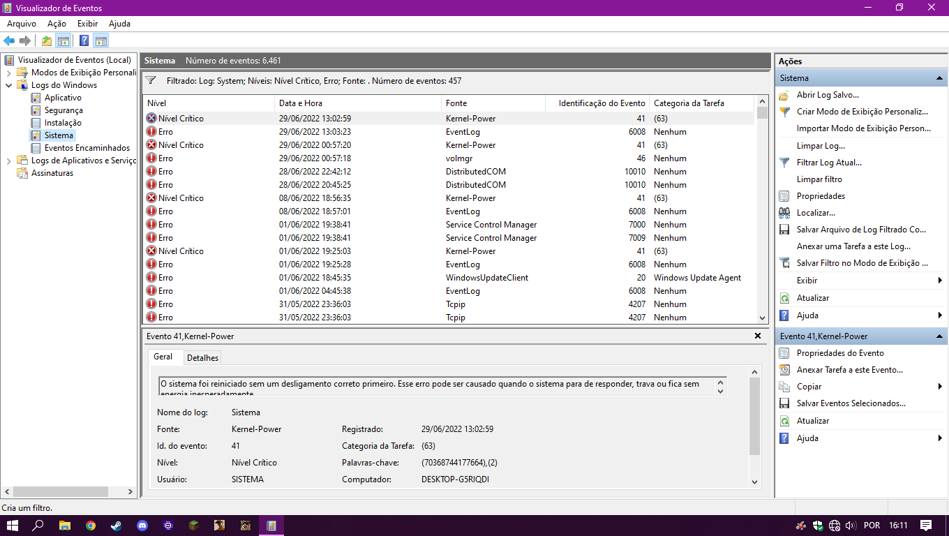The image size is (949, 536).
Task: Select the WindowsUpdateClient error event row
Action: point(449,278)
